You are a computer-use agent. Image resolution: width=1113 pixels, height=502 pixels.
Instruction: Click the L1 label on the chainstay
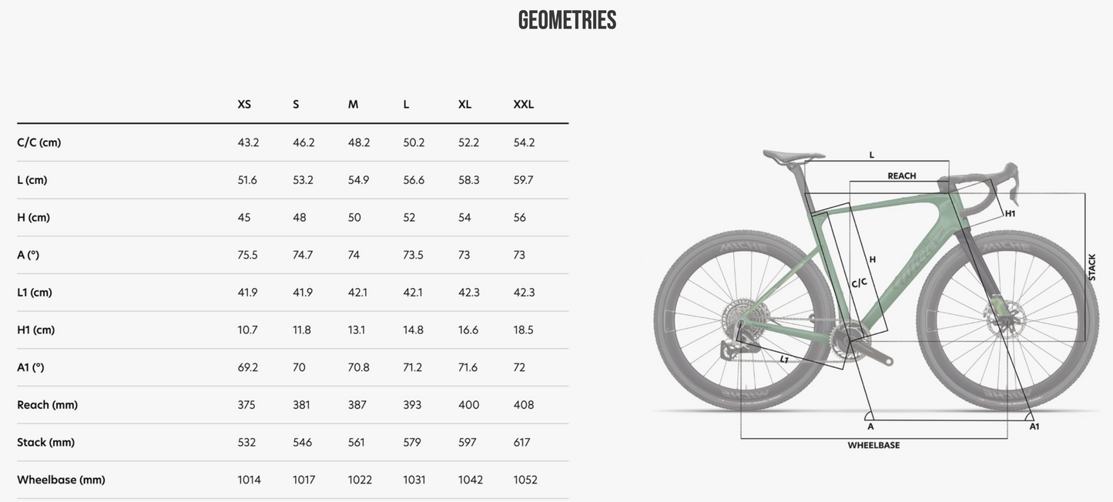click(784, 359)
